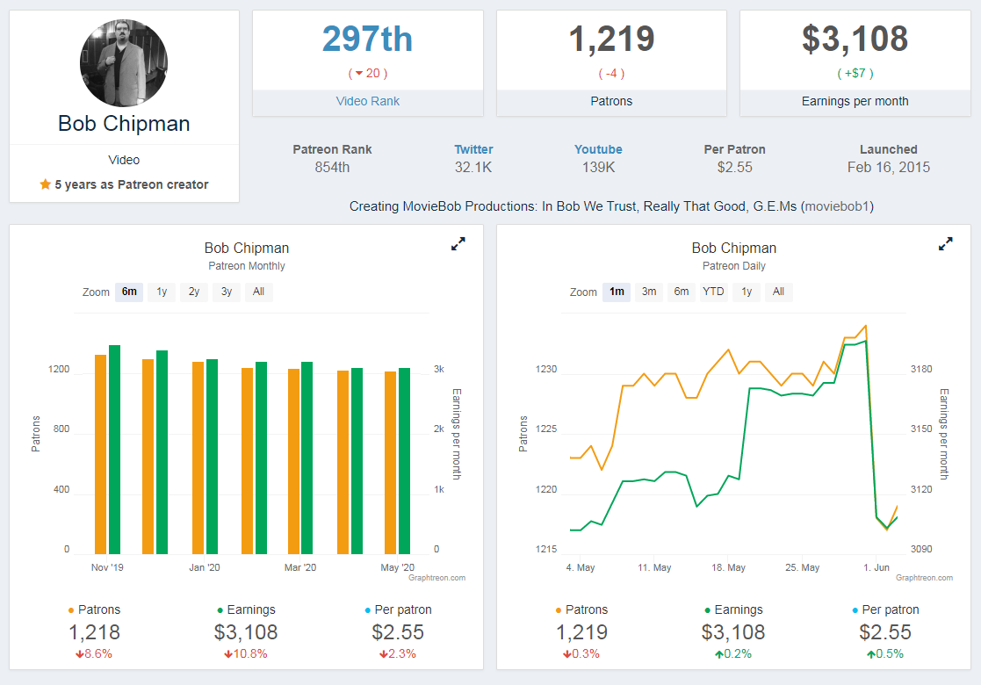This screenshot has height=685, width=981.
Task: Set Daily chart zoom to 6m
Action: [x=682, y=292]
